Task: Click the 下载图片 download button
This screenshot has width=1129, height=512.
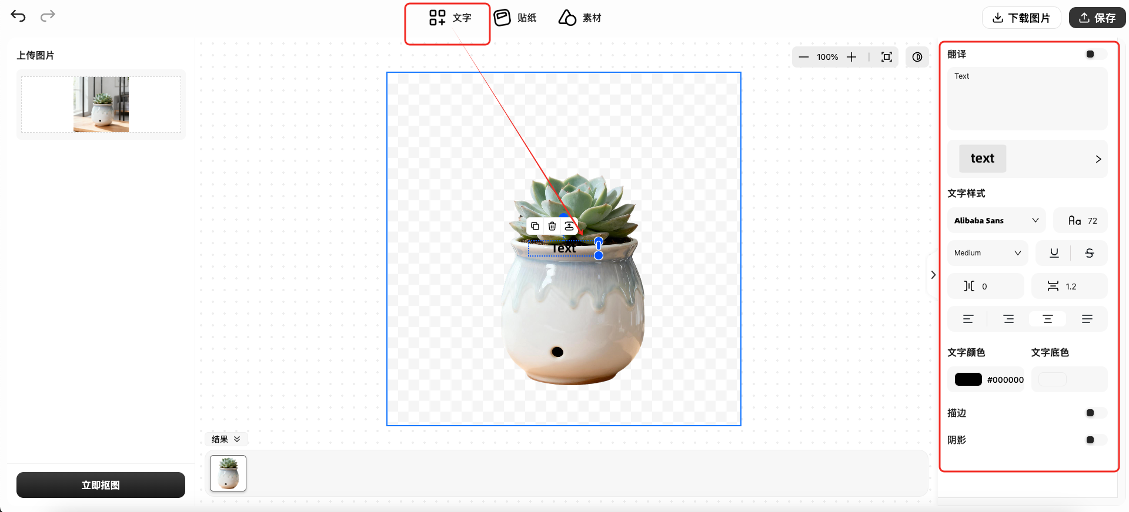Action: [1021, 18]
